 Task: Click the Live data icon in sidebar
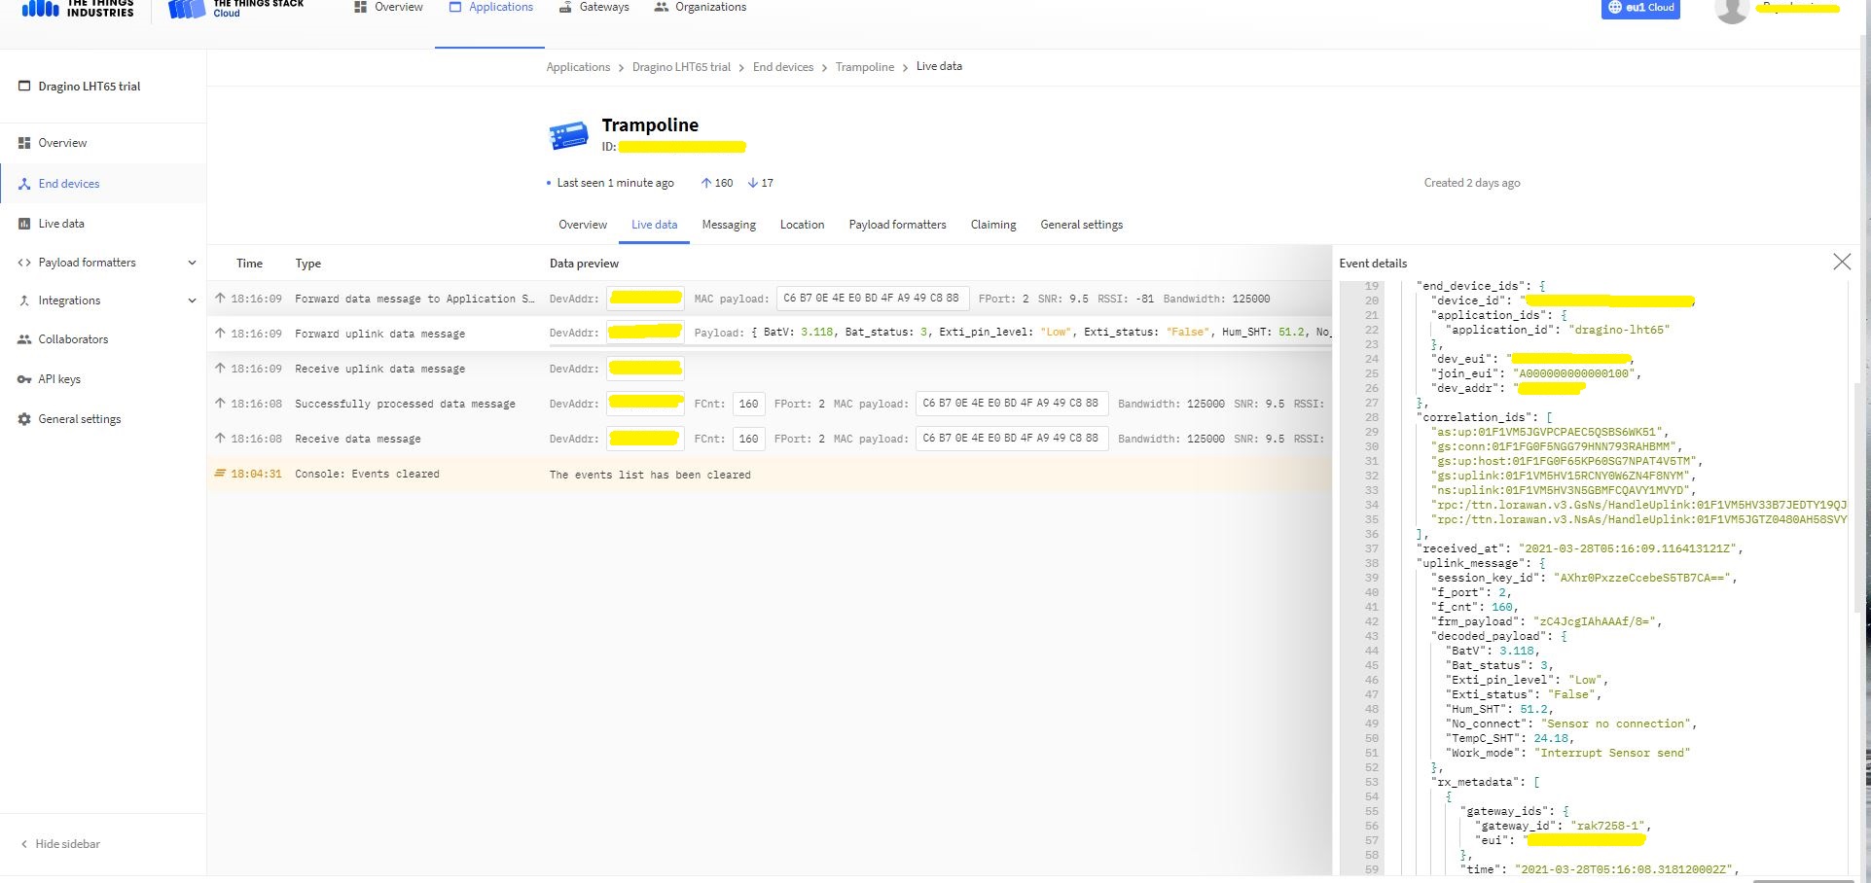[24, 224]
